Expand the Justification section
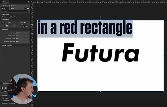This screenshot has height=107, width=167. click(x=5, y=101)
